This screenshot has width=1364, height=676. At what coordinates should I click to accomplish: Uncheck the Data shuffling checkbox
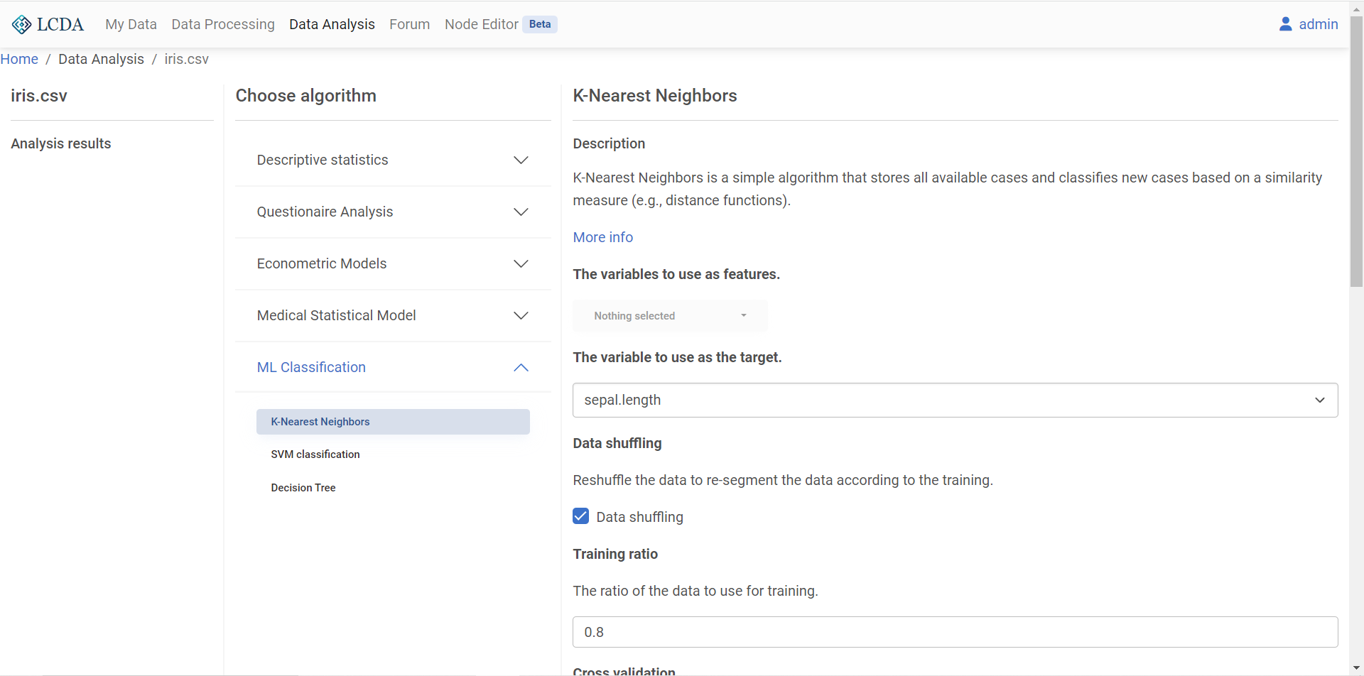580,516
